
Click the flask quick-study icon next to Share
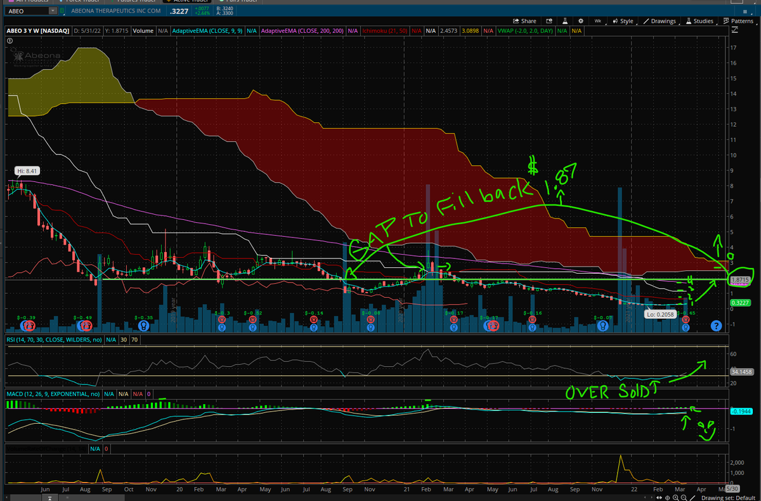tap(565, 21)
